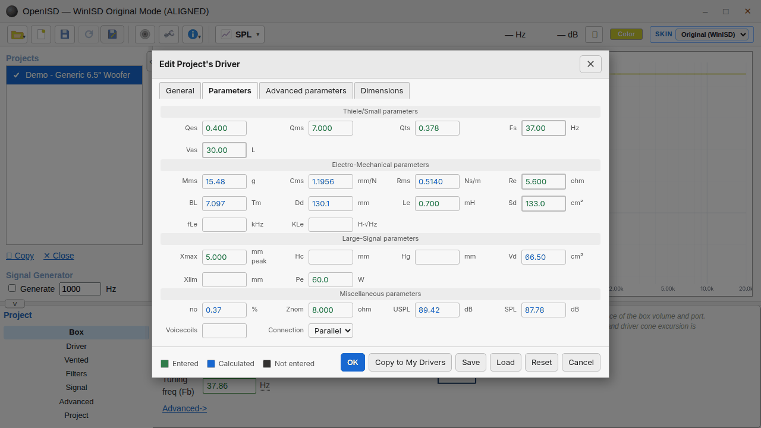Click the Reset button
The image size is (761, 428).
pyautogui.click(x=542, y=362)
